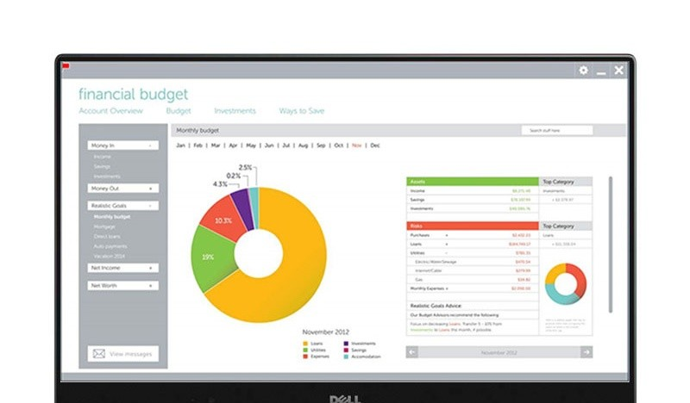This screenshot has width=690, height=403.
Task: Click the small donut chart thumbnail
Action: tap(566, 284)
